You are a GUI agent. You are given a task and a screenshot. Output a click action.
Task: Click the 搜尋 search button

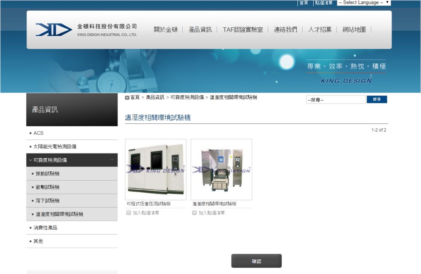pyautogui.click(x=376, y=100)
